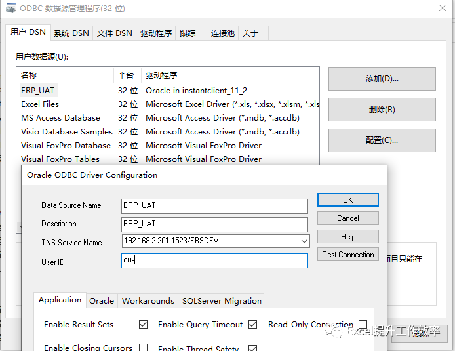Expand the TNS Service Name dropdown

[304, 241]
